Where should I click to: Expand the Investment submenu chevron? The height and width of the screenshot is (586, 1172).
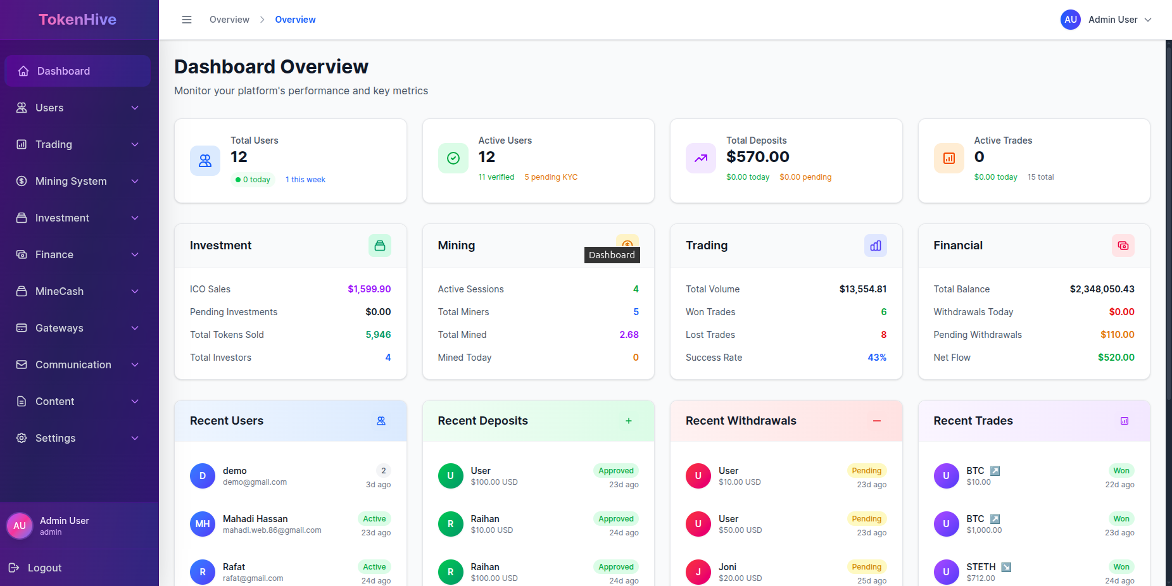135,218
